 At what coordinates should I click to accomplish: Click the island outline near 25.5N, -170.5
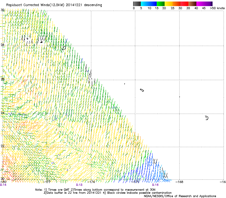[x=142, y=90]
